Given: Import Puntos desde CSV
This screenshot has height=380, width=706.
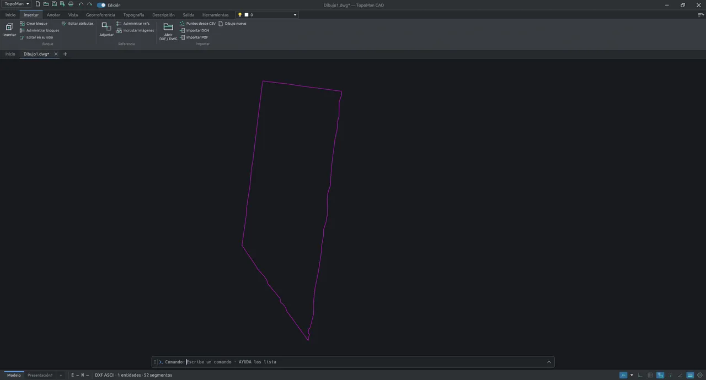Looking at the screenshot, I should coord(197,24).
